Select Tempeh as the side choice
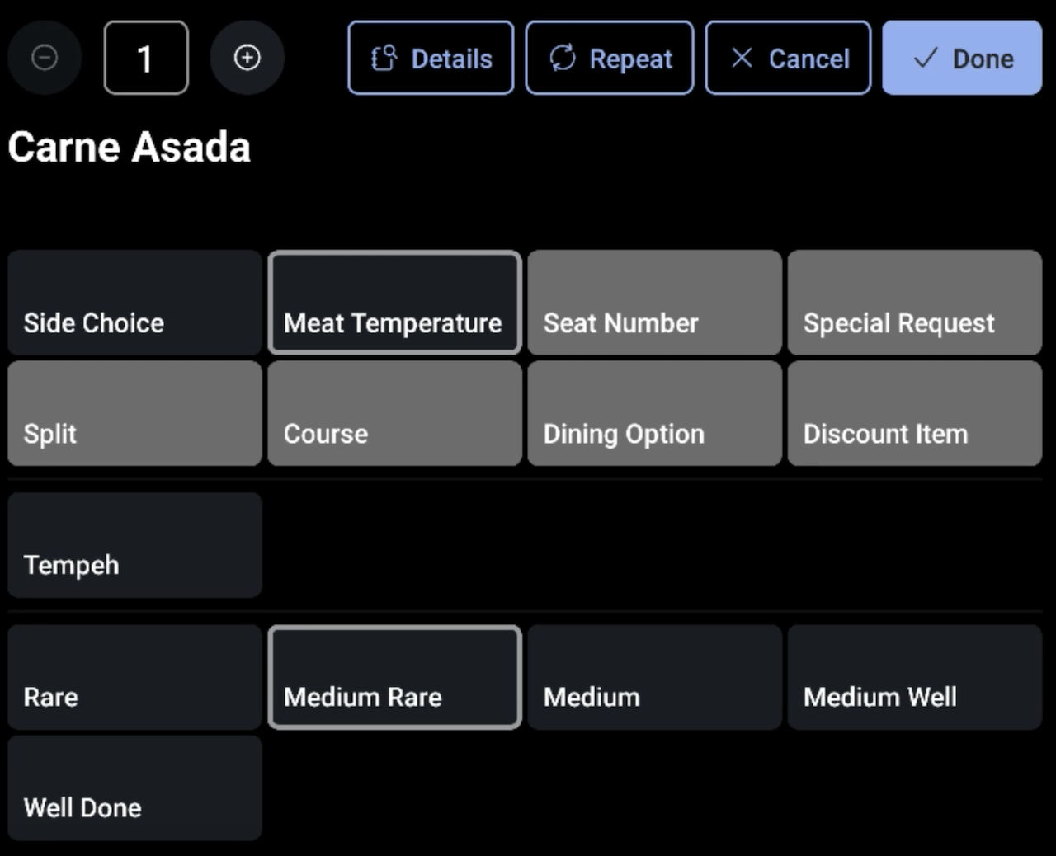This screenshot has width=1056, height=856. tap(134, 545)
